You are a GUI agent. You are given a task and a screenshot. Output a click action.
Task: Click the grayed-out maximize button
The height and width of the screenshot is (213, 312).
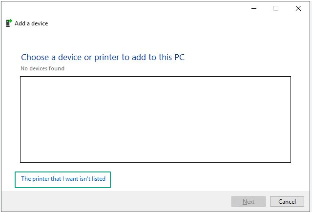[x=276, y=8]
